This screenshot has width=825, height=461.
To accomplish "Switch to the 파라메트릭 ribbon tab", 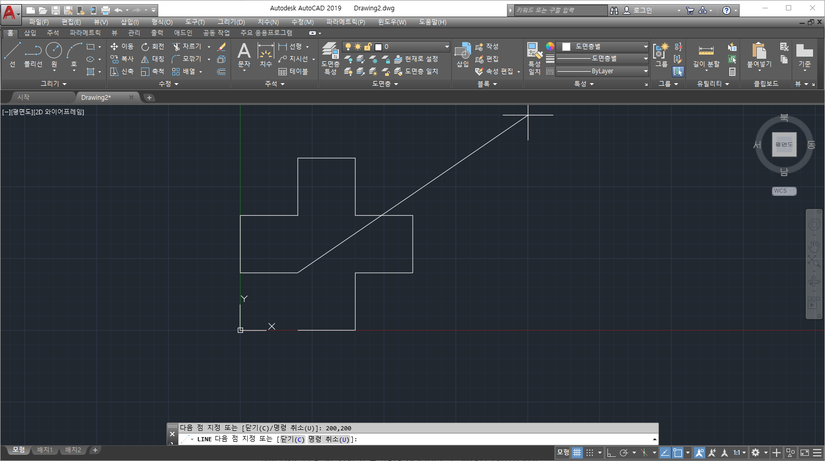I will click(x=85, y=33).
